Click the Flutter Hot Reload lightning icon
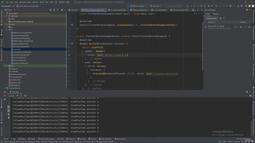The width and height of the screenshot is (255, 143). click(201, 6)
